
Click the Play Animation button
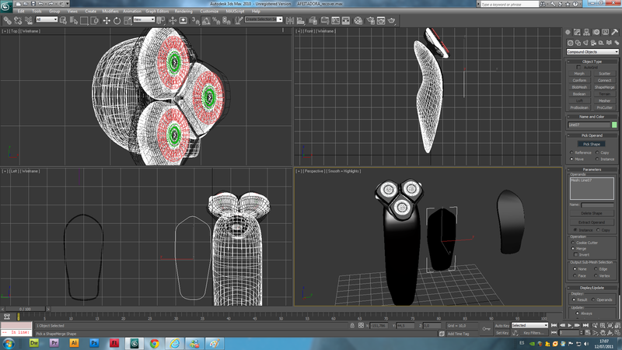570,325
